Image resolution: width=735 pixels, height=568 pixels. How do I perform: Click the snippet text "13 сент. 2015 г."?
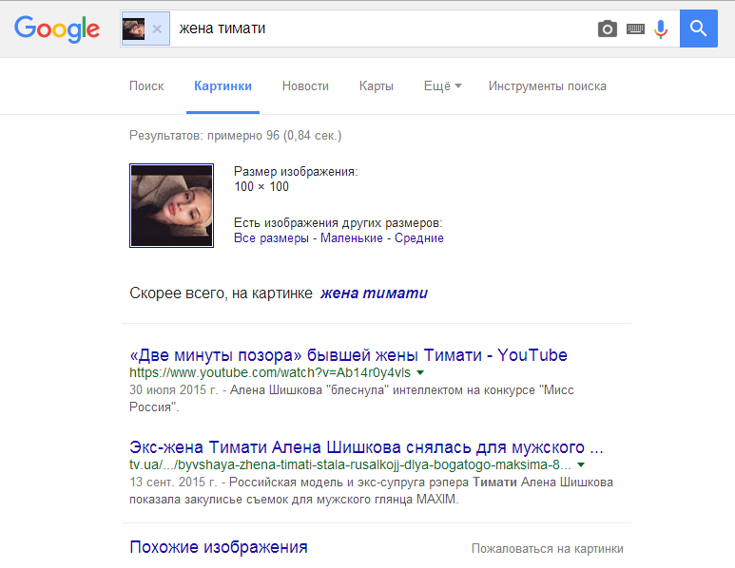[173, 482]
